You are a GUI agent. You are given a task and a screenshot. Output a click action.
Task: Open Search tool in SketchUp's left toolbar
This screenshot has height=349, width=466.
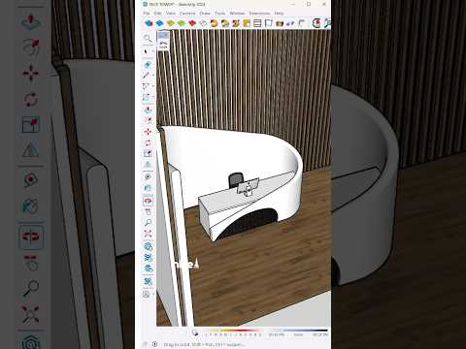click(x=148, y=38)
